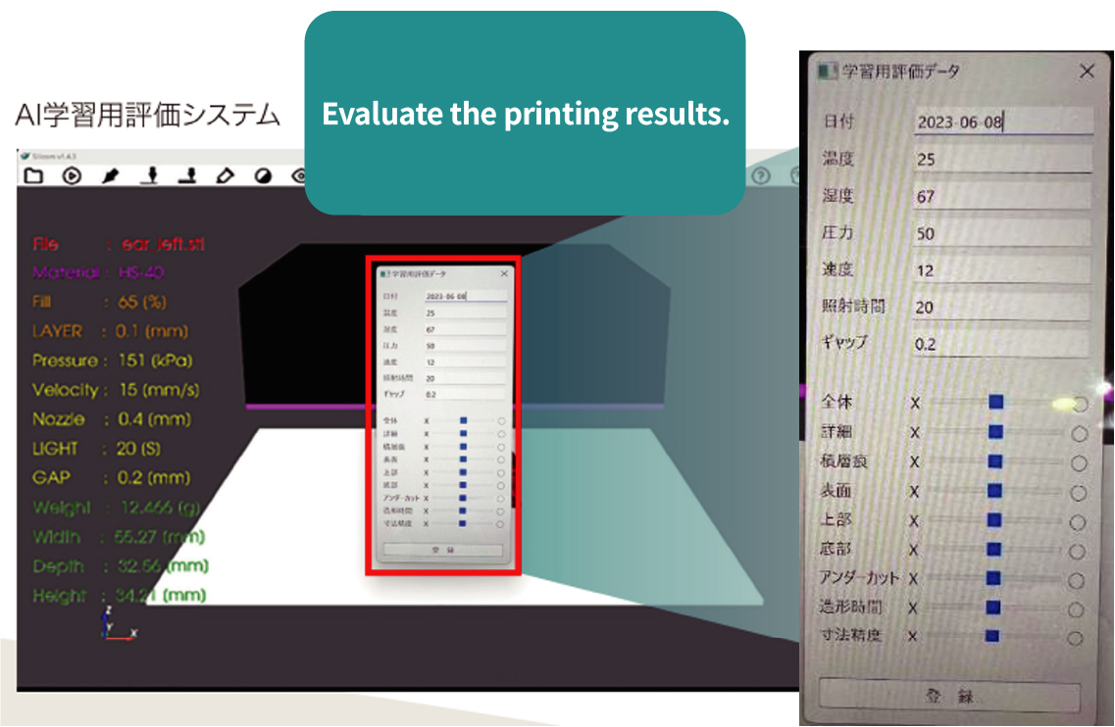Click the circle at the end of the enlarged 詳細 row
This screenshot has height=727, width=1115.
[x=1080, y=434]
